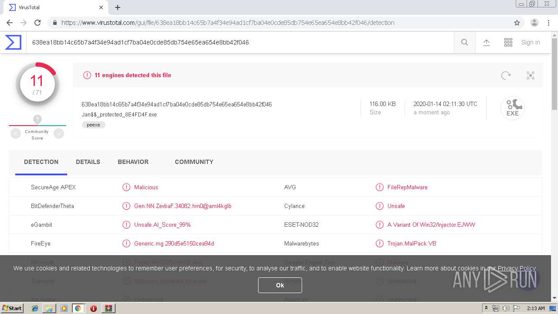Click the FileRepMalware result for AVG
Viewport: 558px width, 314px height.
point(407,187)
